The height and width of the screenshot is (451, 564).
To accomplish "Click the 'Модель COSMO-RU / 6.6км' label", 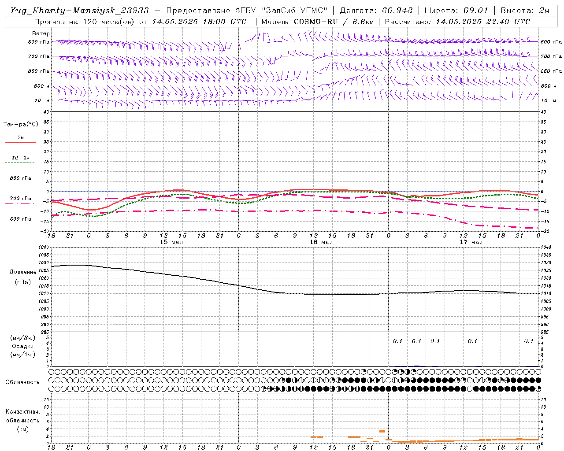I will (318, 22).
